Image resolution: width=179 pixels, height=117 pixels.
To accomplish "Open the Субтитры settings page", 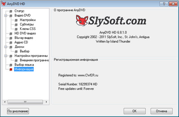I will tap(27, 24).
